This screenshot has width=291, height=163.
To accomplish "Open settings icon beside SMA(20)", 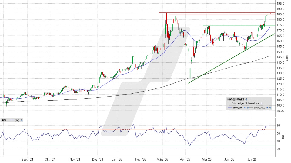I will [248, 107].
